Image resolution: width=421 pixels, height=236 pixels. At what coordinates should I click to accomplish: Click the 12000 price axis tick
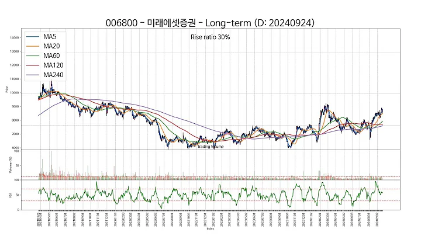pos(14,65)
